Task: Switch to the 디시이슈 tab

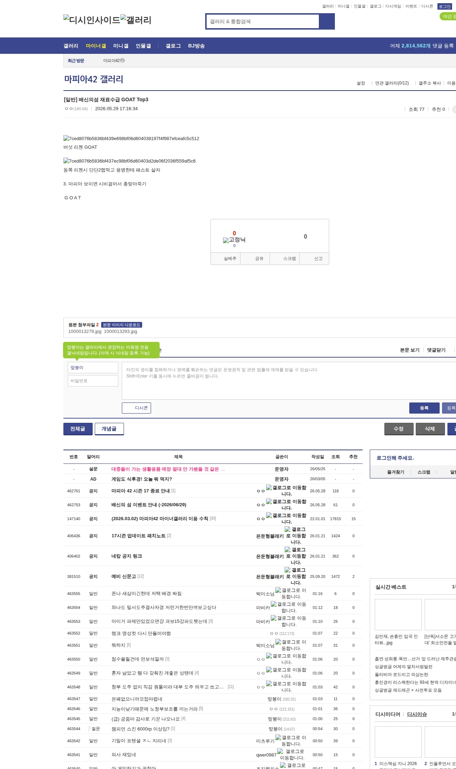Action: click(417, 714)
